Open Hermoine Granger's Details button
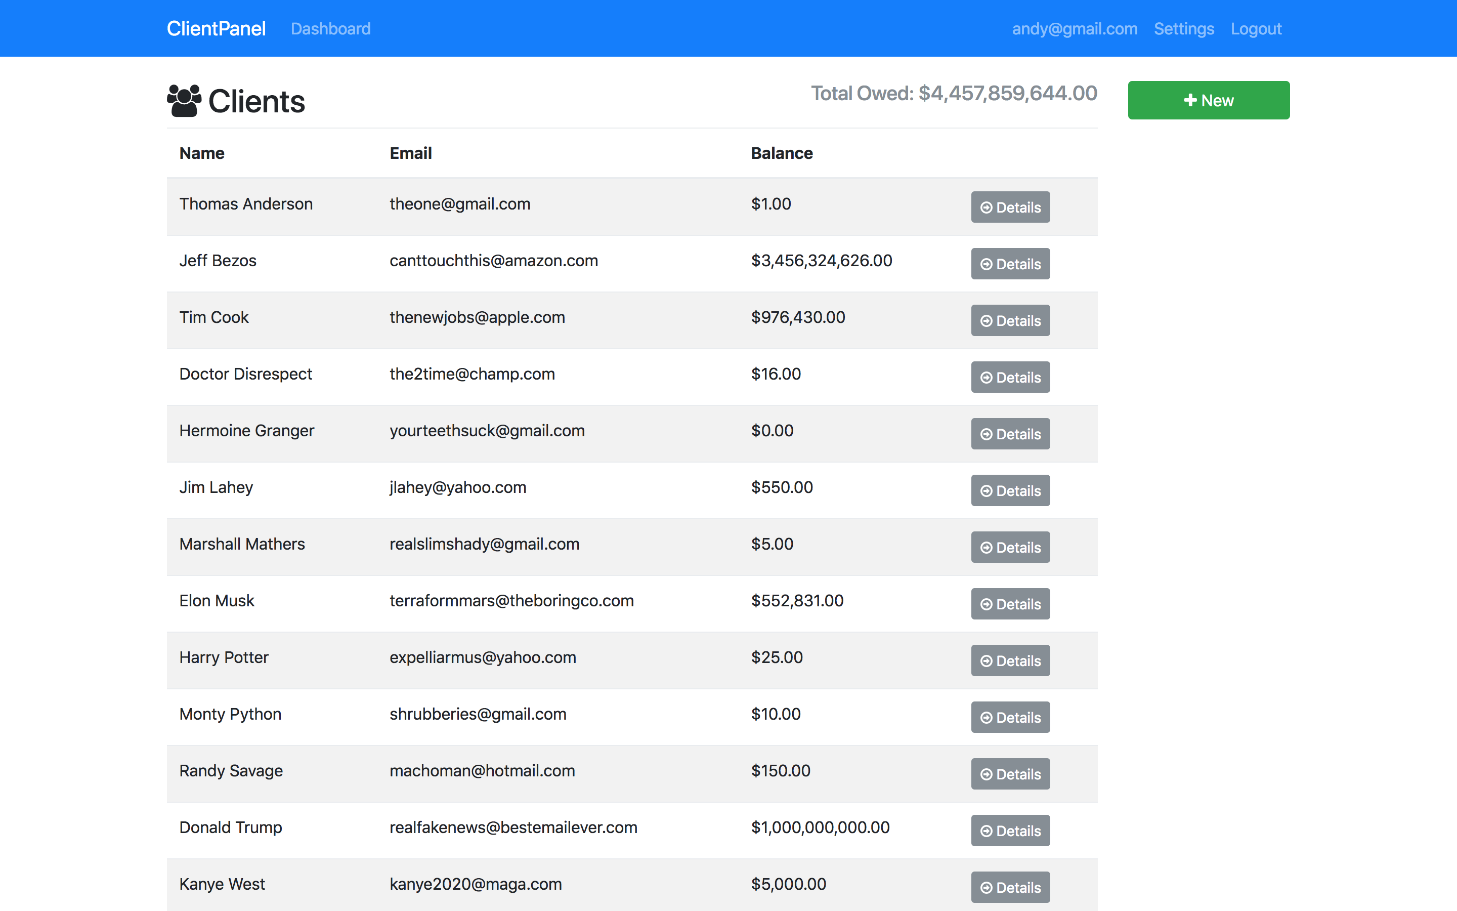This screenshot has width=1457, height=911. click(1010, 434)
